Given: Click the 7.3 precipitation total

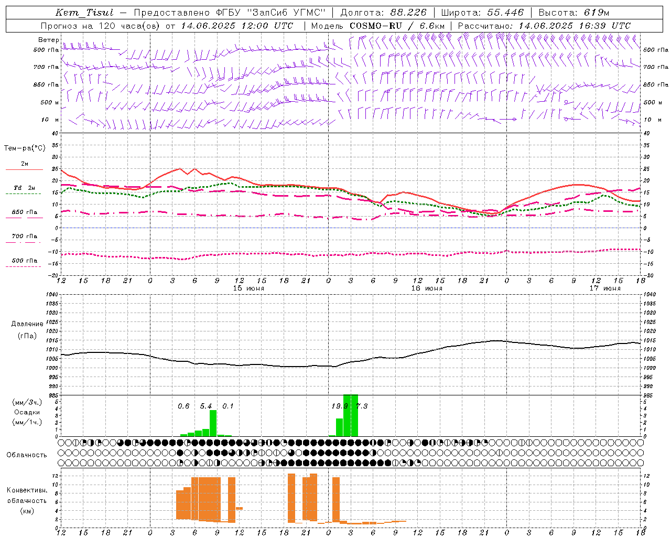Looking at the screenshot, I should point(362,406).
